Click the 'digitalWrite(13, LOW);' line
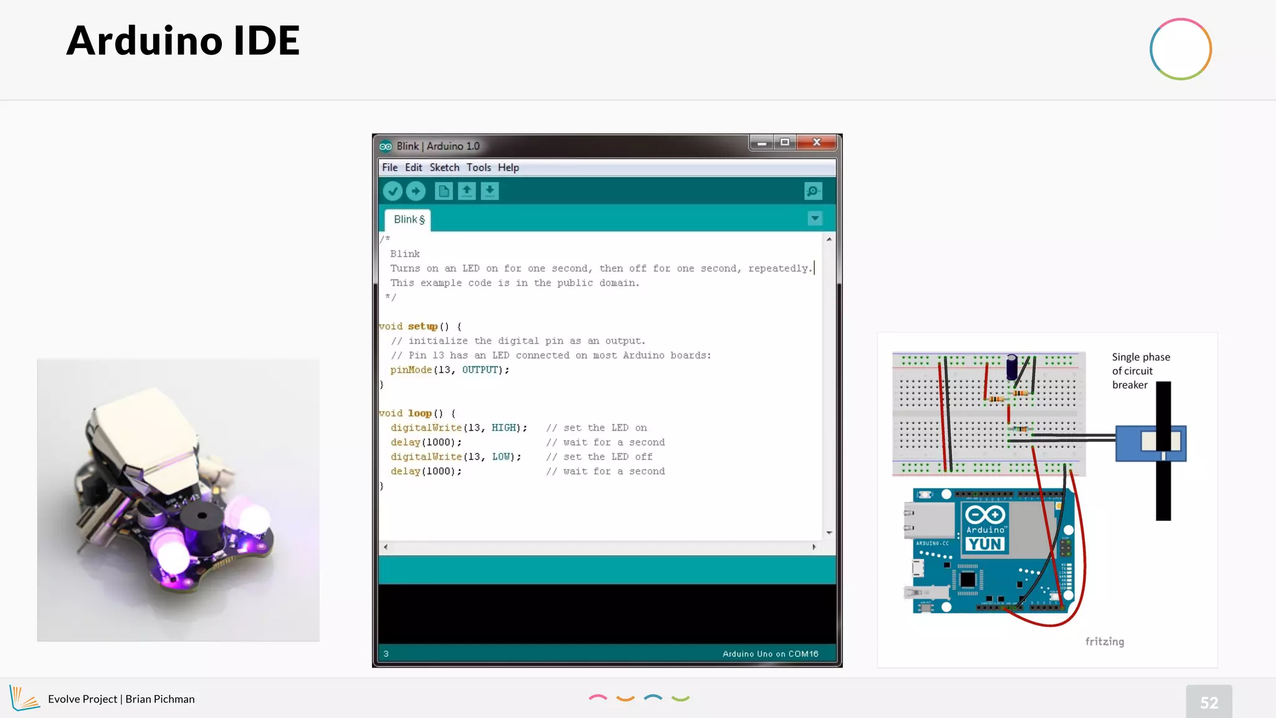This screenshot has height=718, width=1276. [x=456, y=457]
